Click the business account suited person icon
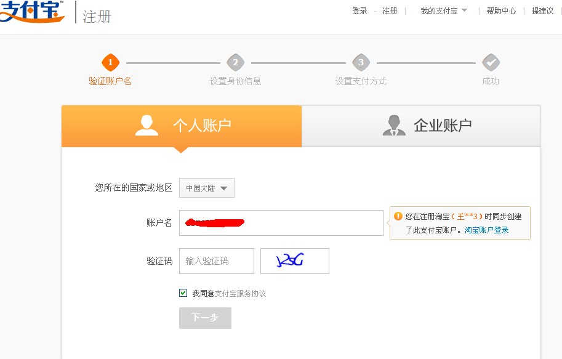Image resolution: width=562 pixels, height=359 pixels. (394, 126)
